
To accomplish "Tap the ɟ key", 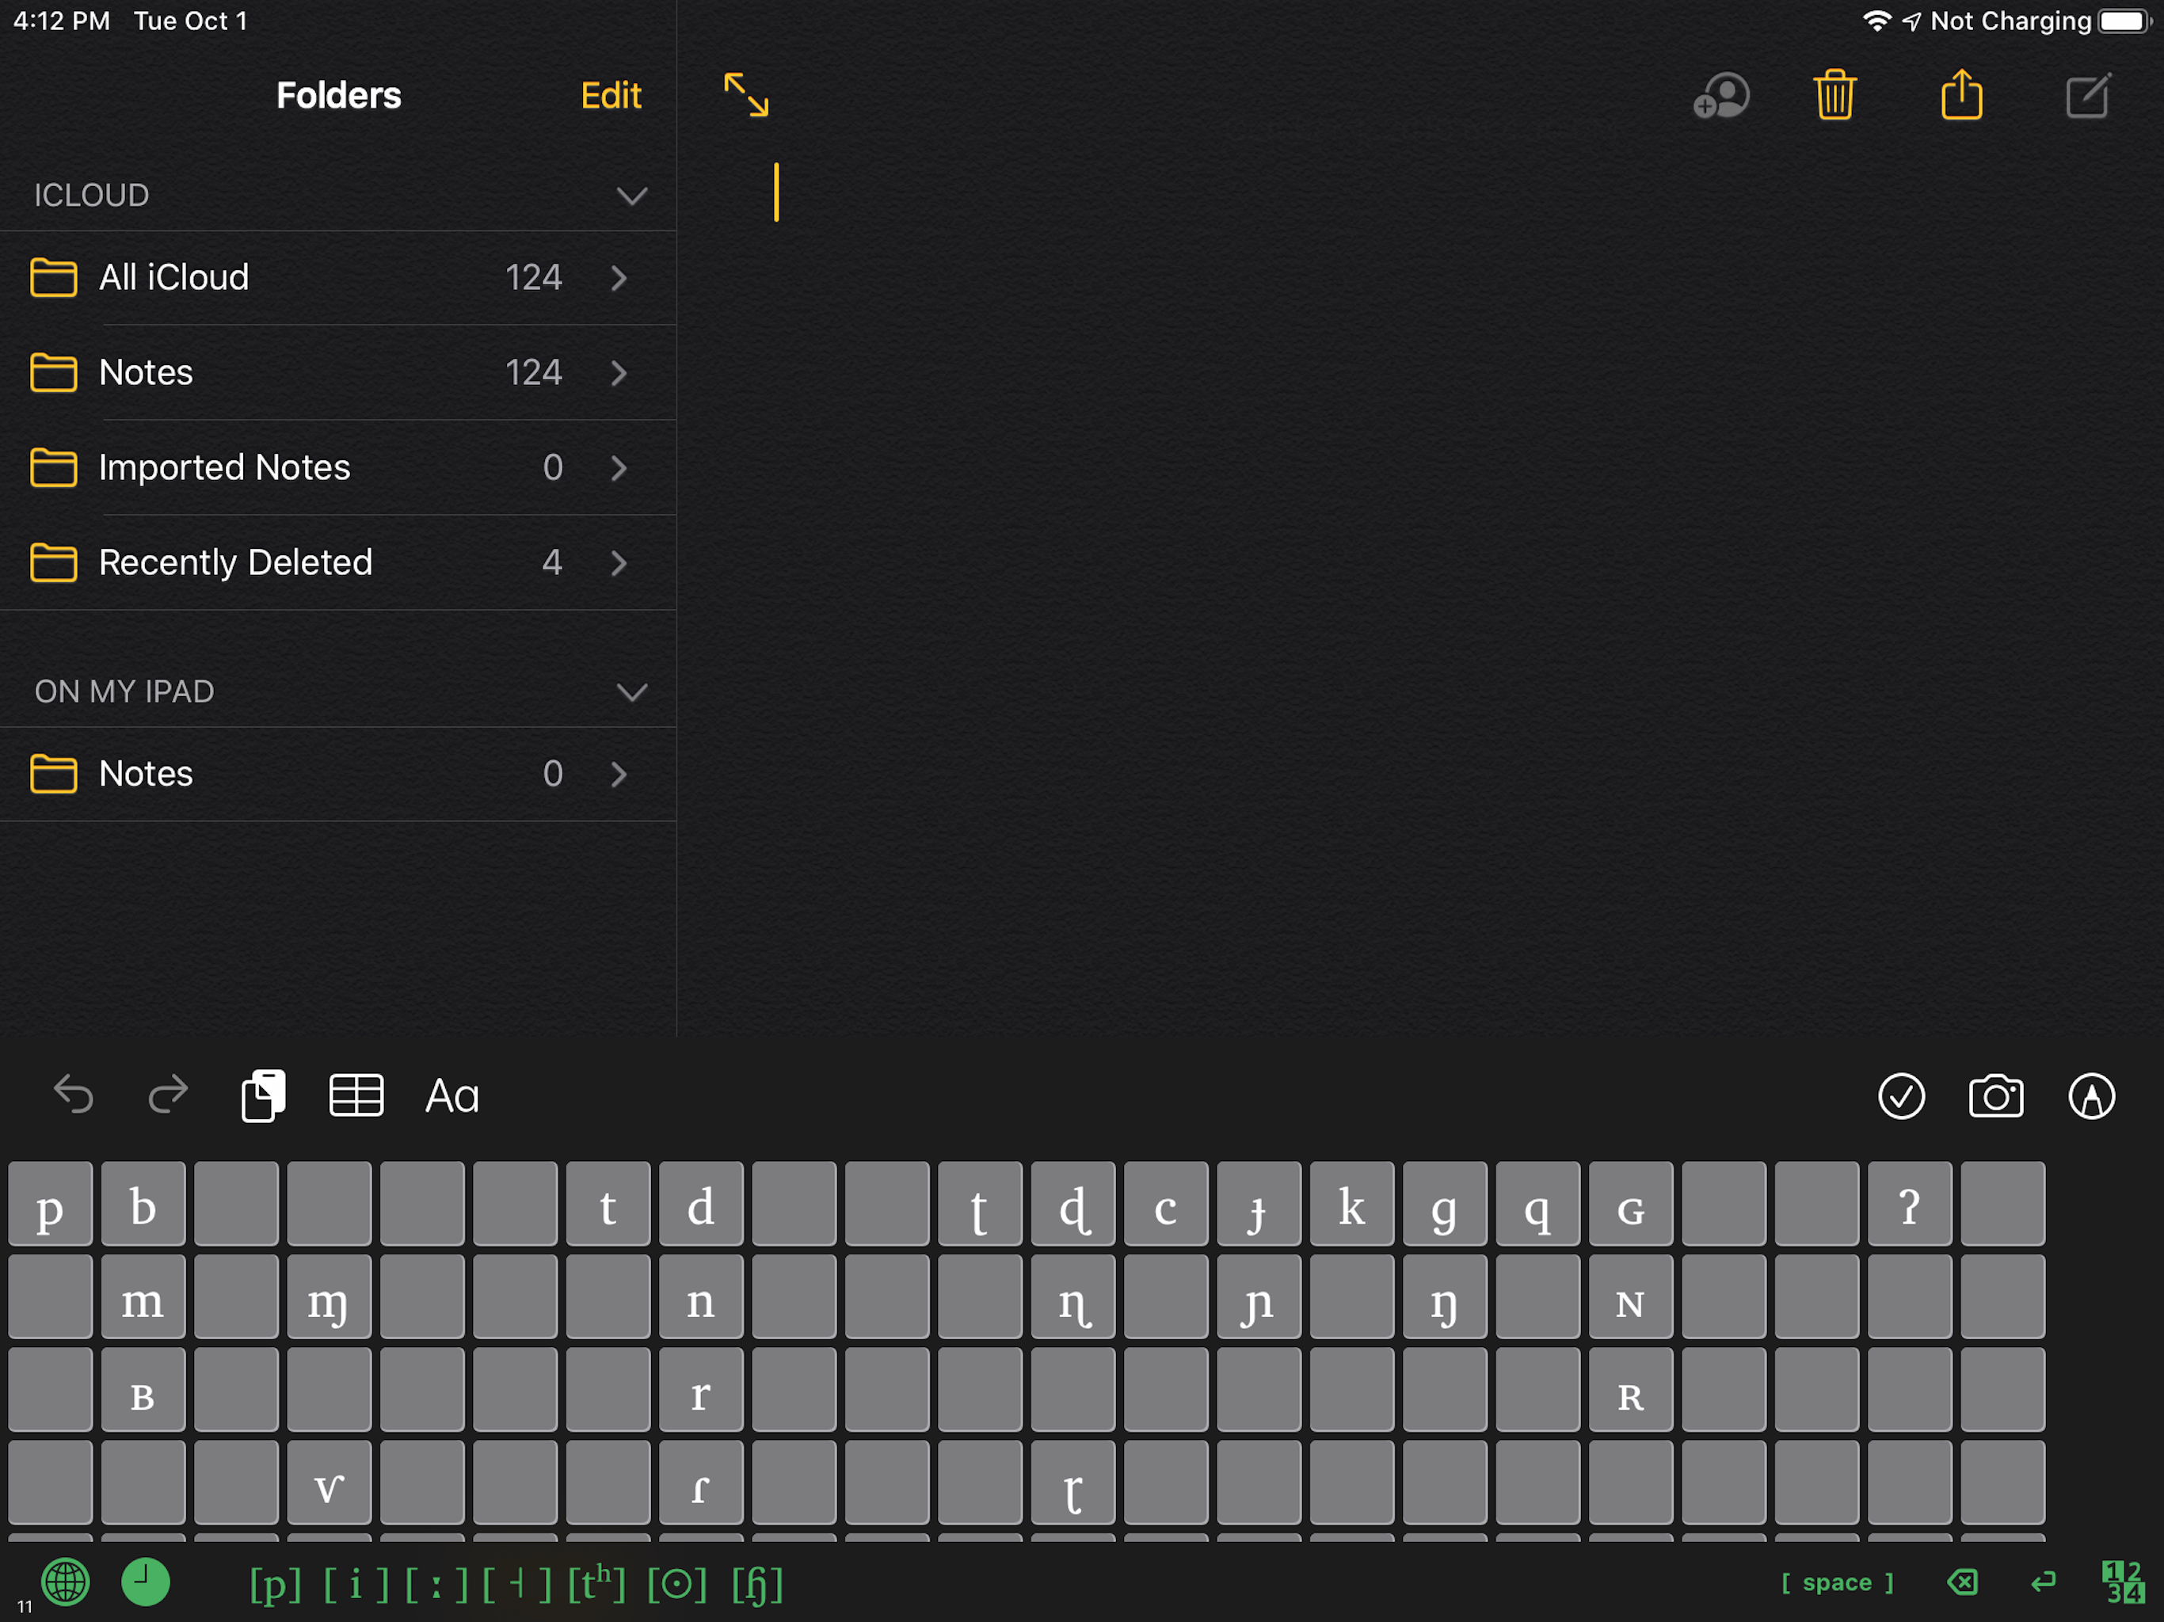I will pos(1258,1205).
